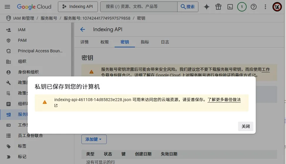Click the policy document sidebar icon
The height and width of the screenshot is (164, 286).
9,93
